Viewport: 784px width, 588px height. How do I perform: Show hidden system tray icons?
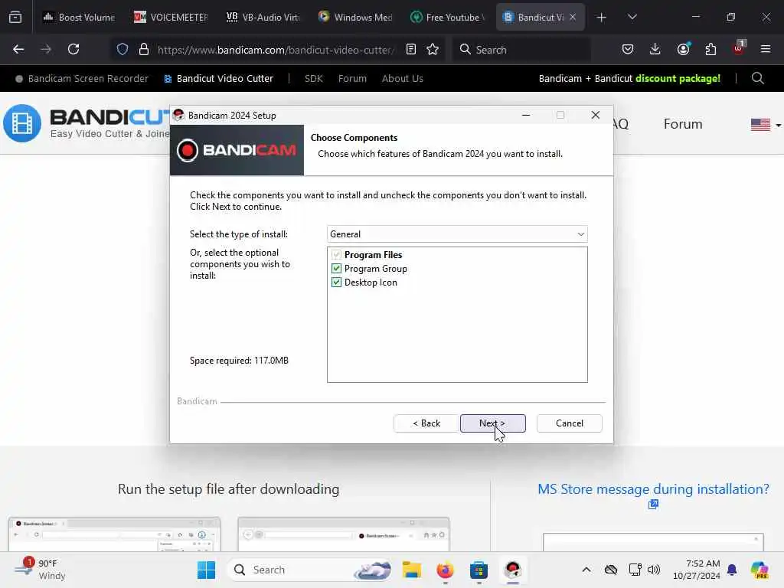click(x=586, y=570)
